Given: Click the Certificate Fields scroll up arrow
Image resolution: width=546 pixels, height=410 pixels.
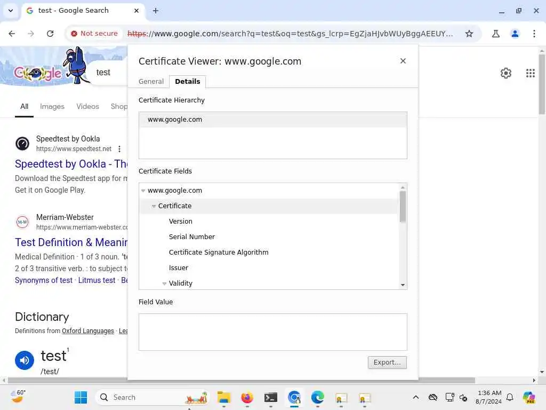Looking at the screenshot, I should (x=403, y=187).
